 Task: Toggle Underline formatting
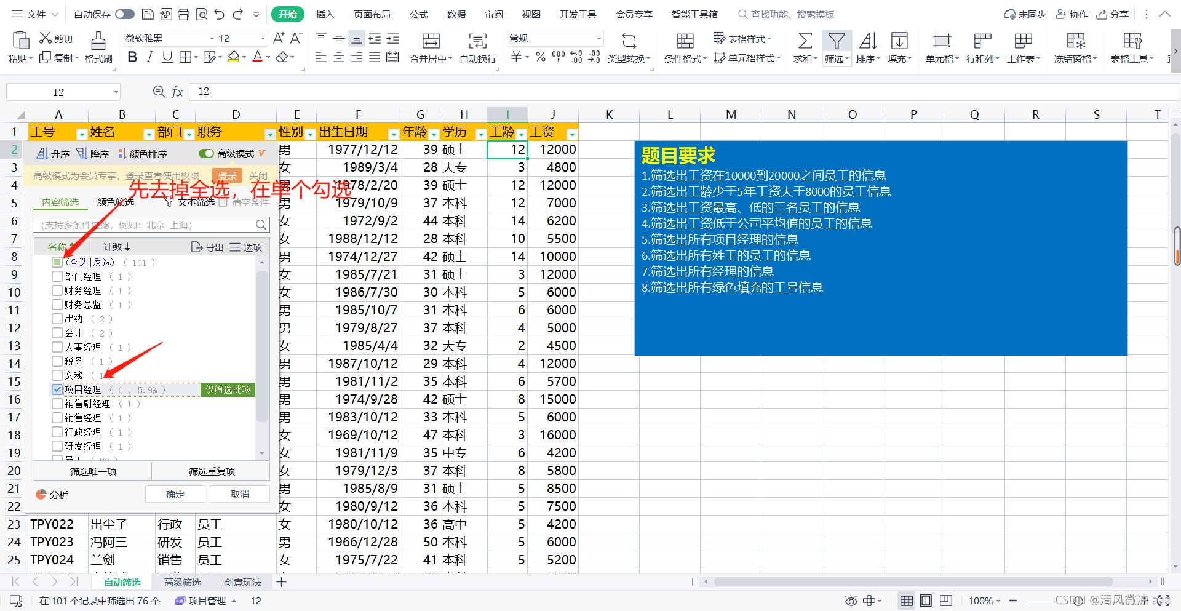coord(167,57)
